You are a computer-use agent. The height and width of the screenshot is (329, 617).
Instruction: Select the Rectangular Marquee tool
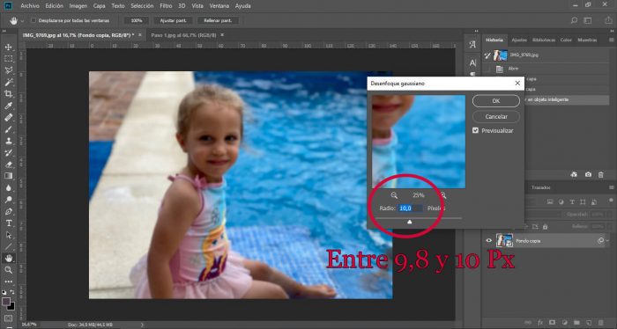pos(8,59)
